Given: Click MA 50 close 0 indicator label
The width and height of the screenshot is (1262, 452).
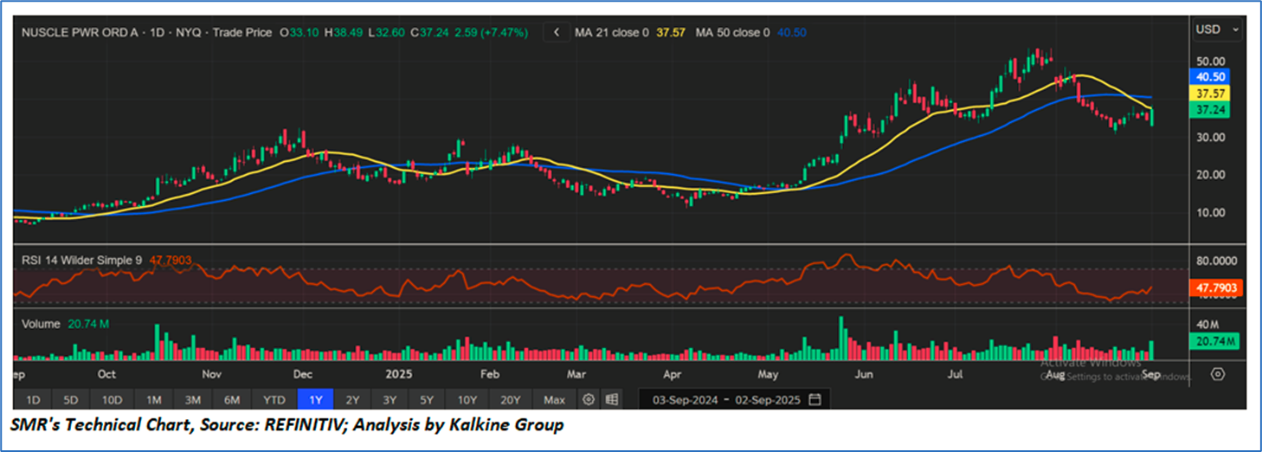Looking at the screenshot, I should (x=732, y=33).
